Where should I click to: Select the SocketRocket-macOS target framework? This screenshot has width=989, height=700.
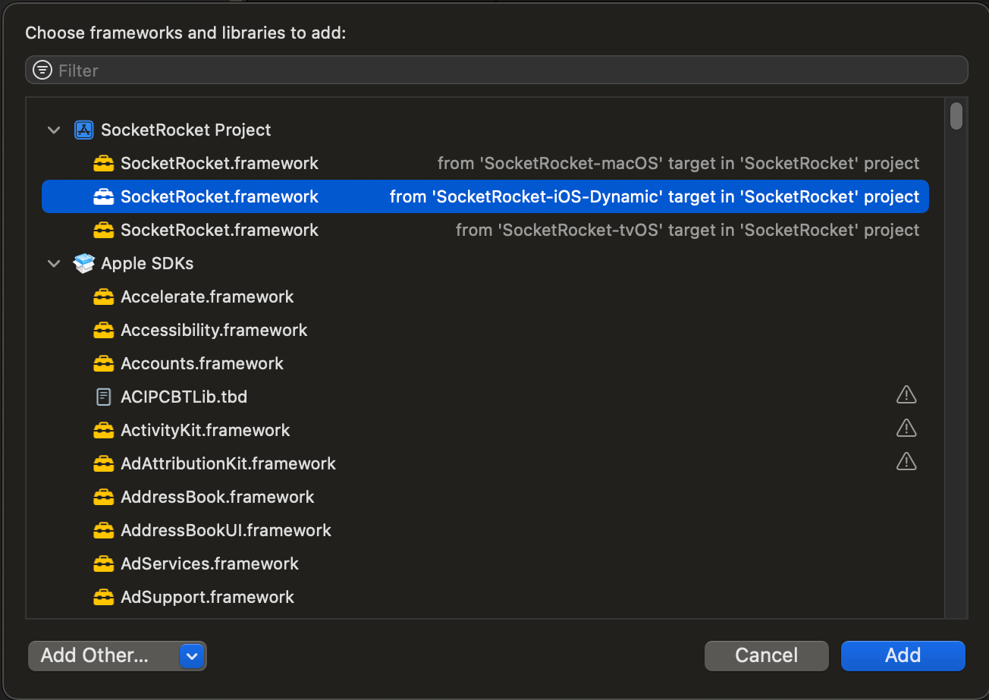coord(220,163)
